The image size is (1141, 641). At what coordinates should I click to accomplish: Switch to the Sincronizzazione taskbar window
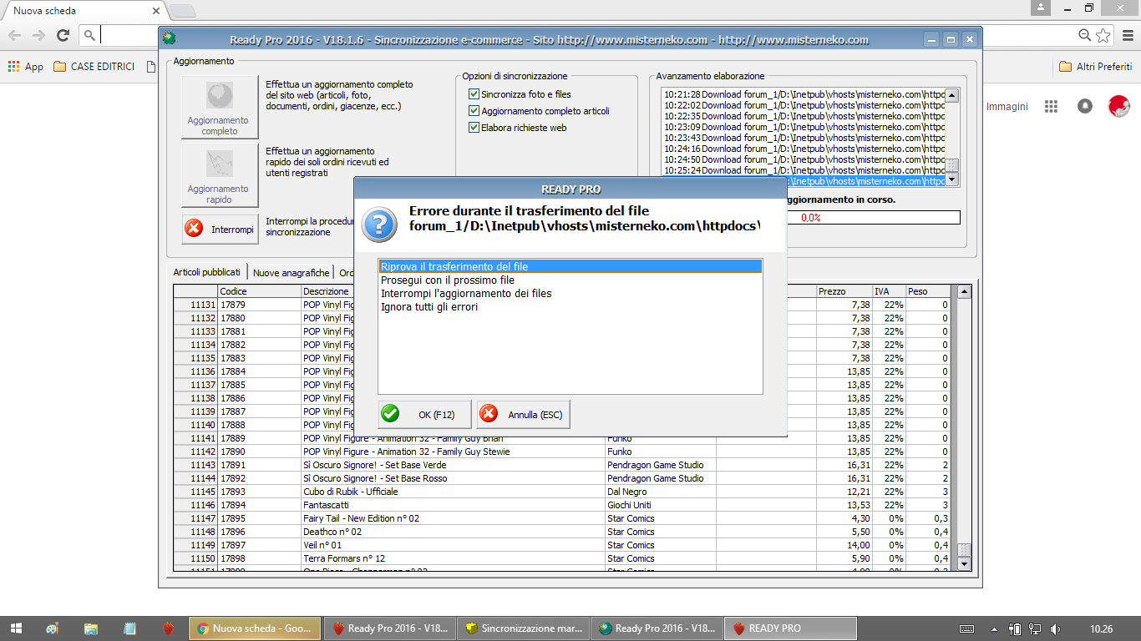pyautogui.click(x=525, y=628)
